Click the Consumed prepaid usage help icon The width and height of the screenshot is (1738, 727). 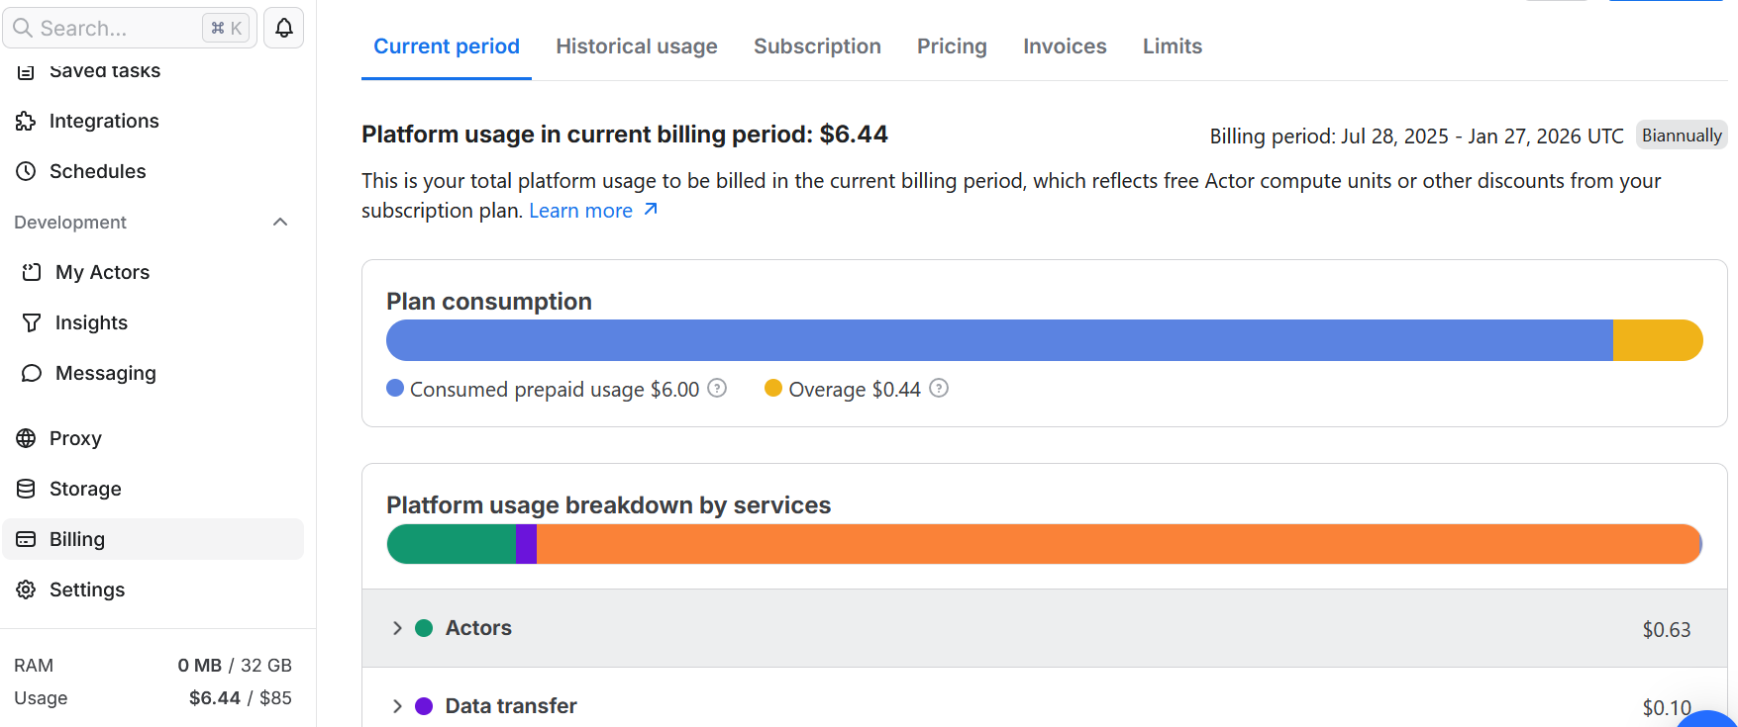click(717, 389)
